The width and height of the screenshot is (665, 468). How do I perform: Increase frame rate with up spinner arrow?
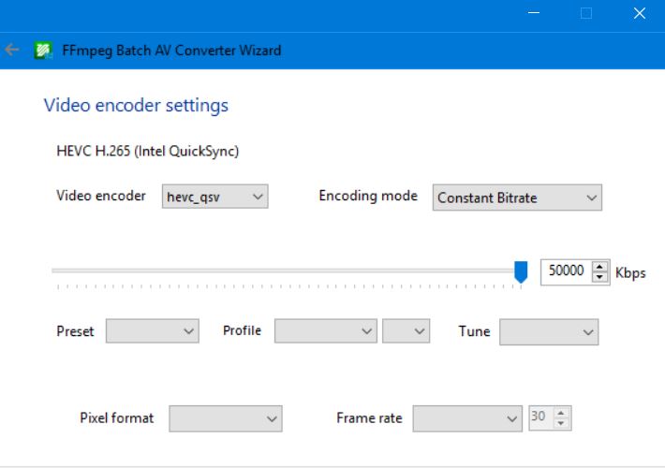point(561,413)
